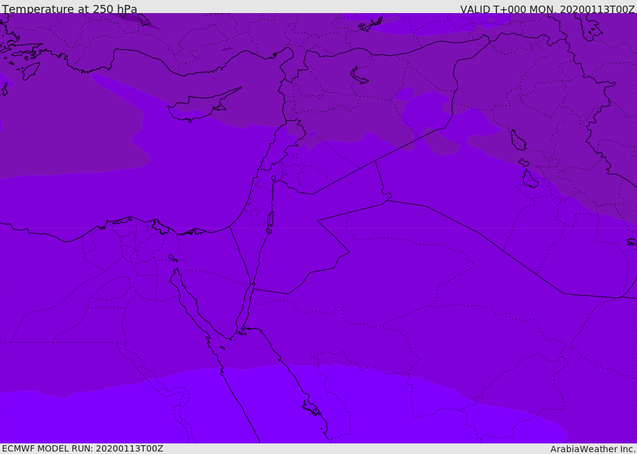This screenshot has width=637, height=454.
Task: Click the 'ArabiaWeather Inc' credit text
Action: (x=592, y=449)
